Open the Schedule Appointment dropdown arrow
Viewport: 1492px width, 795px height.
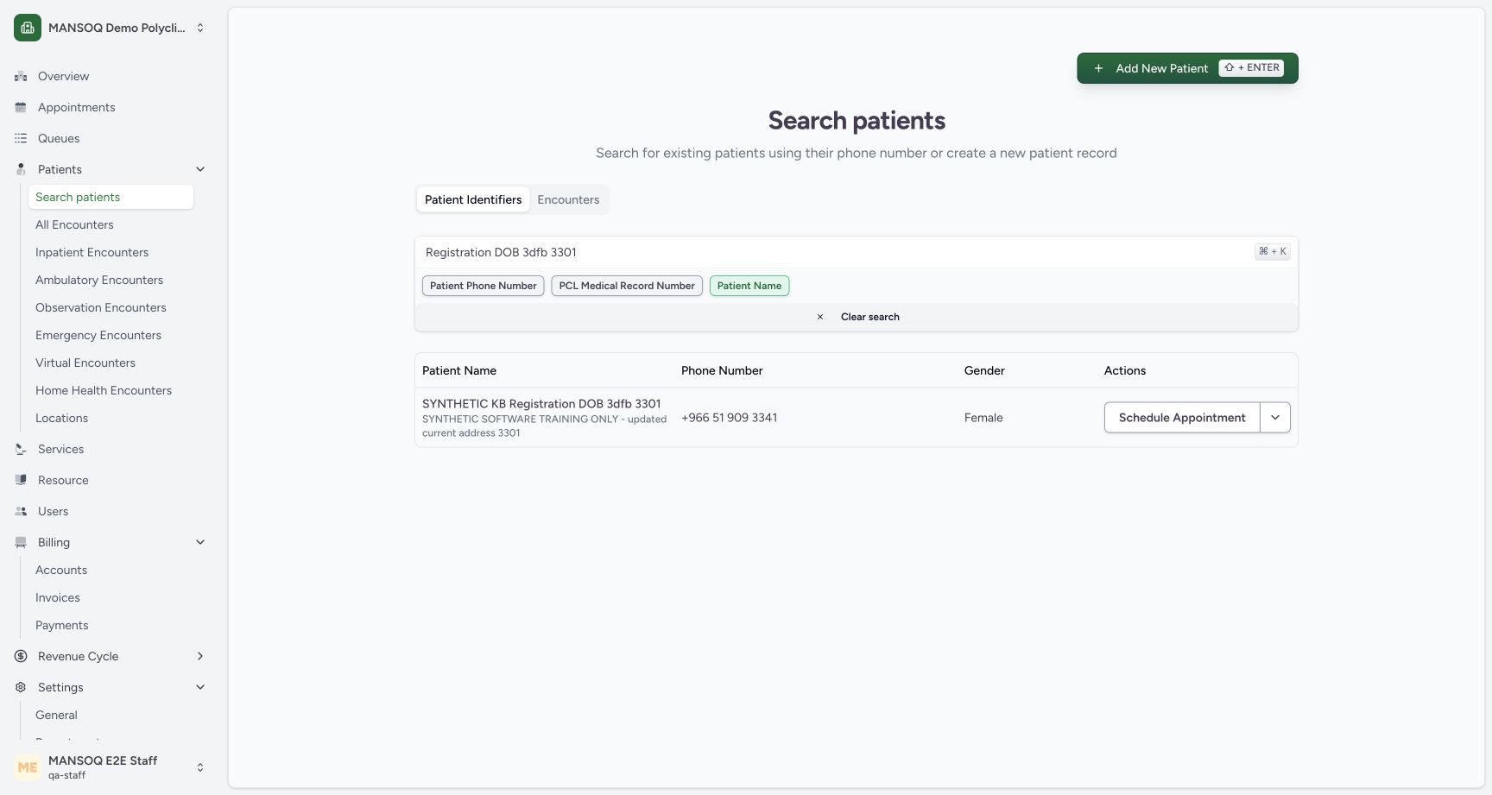click(x=1275, y=418)
